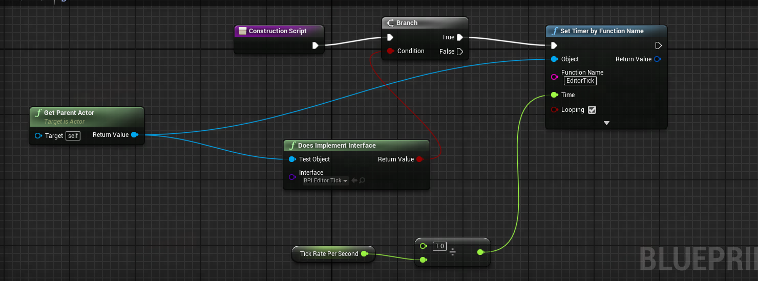Image resolution: width=758 pixels, height=281 pixels.
Task: Click the Branch node input exec pin
Action: click(x=390, y=37)
